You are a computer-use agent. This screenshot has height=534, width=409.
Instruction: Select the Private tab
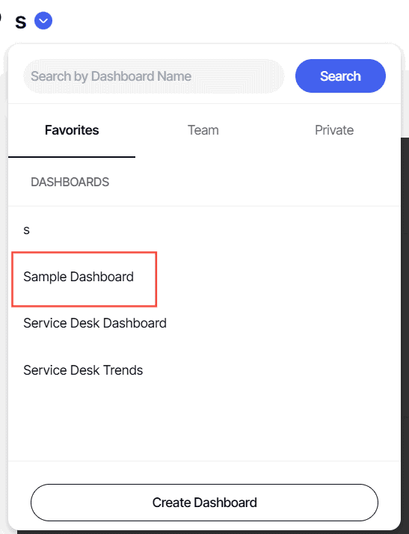(x=334, y=130)
